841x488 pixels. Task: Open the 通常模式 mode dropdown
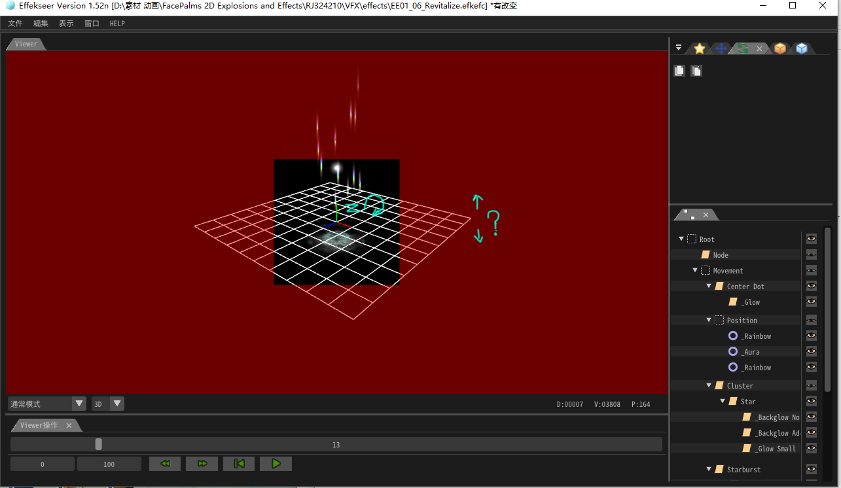coord(47,404)
